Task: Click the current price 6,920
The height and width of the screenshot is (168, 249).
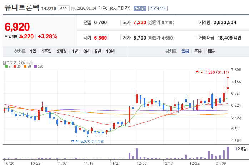Action: [17, 27]
